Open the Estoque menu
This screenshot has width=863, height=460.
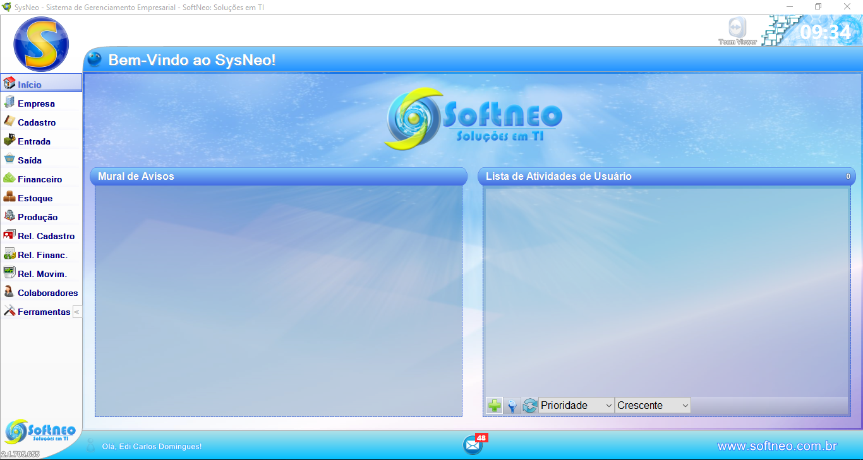click(x=35, y=198)
